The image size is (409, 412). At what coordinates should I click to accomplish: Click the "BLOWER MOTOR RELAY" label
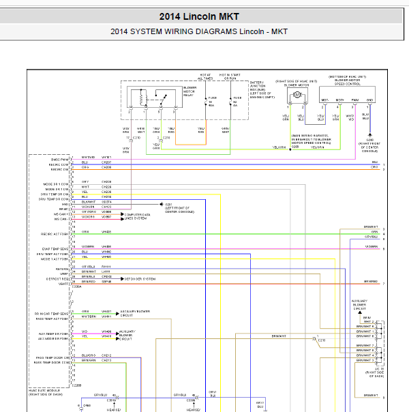click(x=190, y=91)
